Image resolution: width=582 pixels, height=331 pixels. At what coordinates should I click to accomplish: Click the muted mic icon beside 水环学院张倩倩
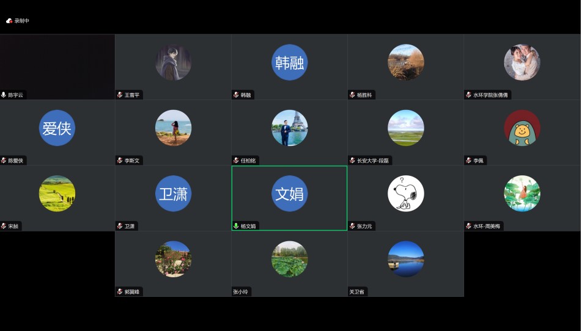coord(468,95)
